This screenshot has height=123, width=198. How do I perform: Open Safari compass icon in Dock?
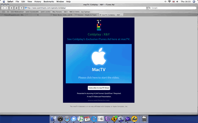pos(67,119)
